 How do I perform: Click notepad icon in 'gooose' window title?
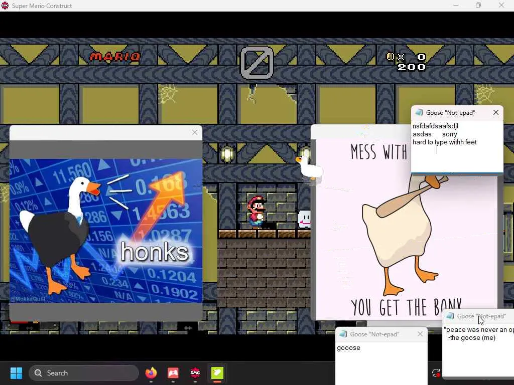pyautogui.click(x=343, y=334)
